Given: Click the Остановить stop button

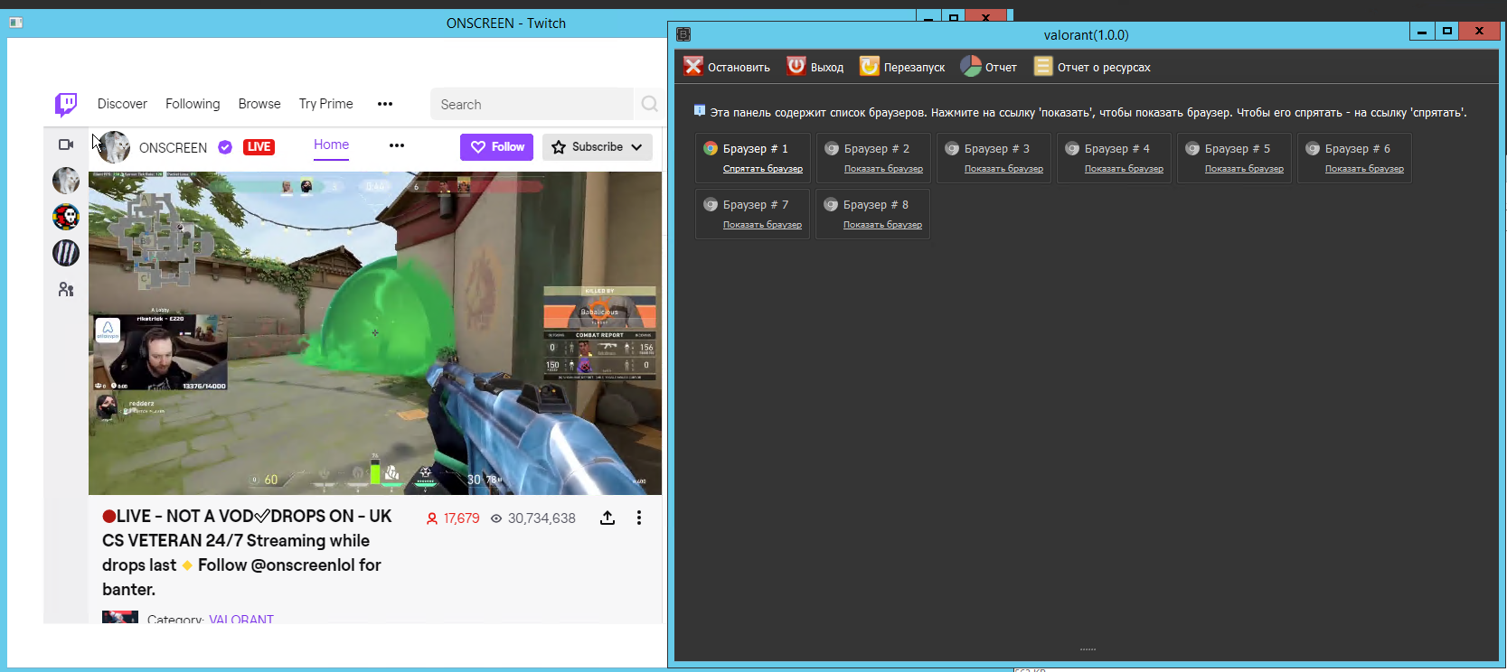Looking at the screenshot, I should tap(727, 67).
